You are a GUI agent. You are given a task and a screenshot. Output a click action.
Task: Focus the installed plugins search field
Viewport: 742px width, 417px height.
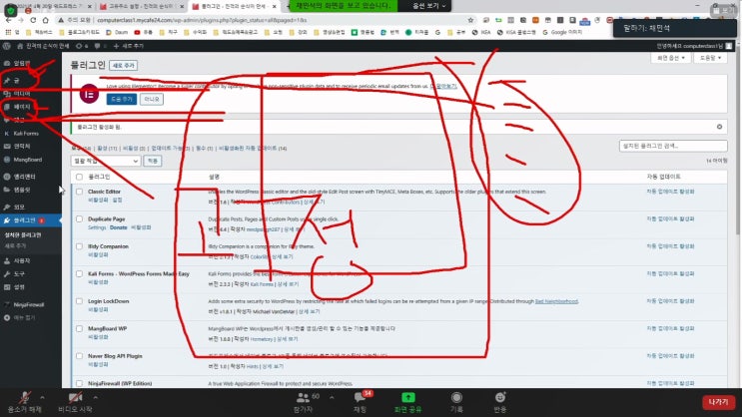673,146
